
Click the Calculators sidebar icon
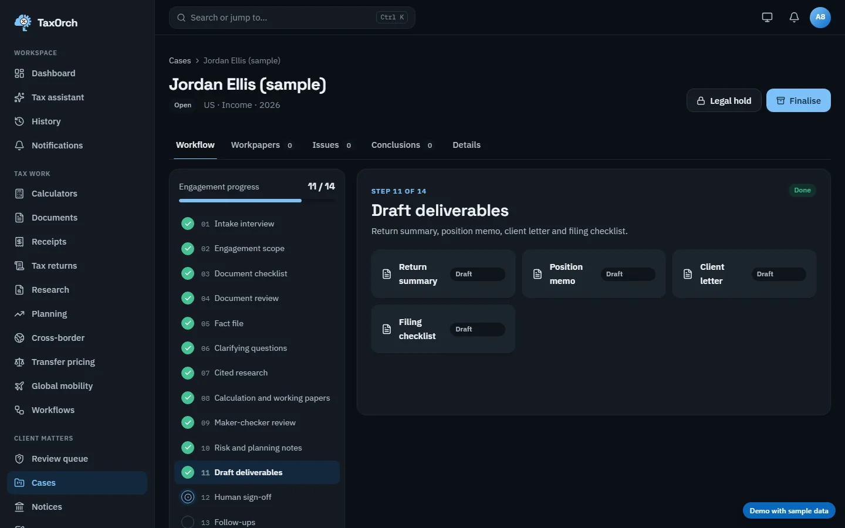(x=19, y=194)
